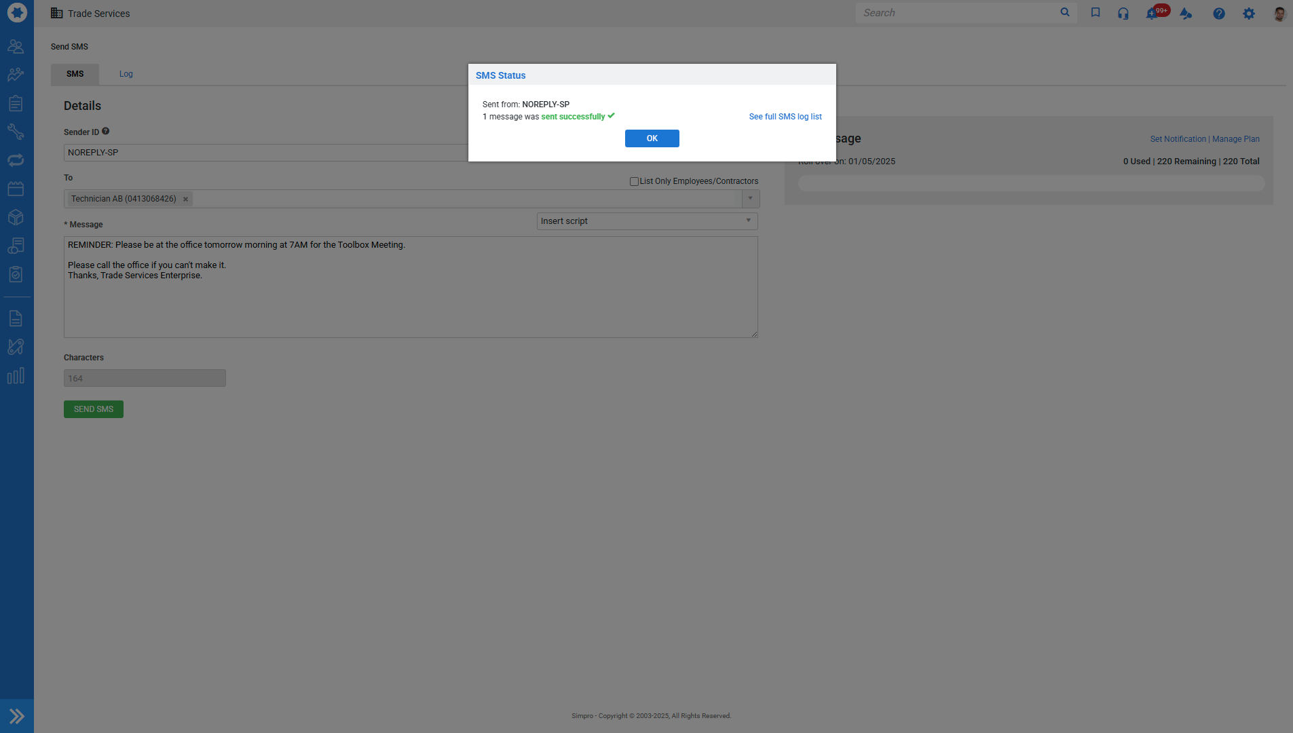The height and width of the screenshot is (733, 1293).
Task: Click the Manage Plan link
Action: coord(1235,139)
